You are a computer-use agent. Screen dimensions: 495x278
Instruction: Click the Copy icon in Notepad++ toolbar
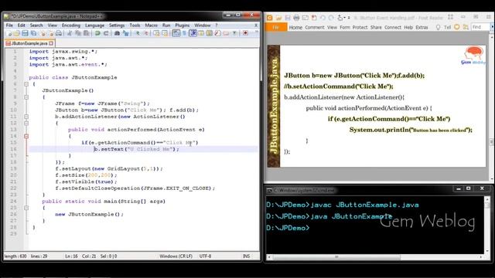point(77,33)
